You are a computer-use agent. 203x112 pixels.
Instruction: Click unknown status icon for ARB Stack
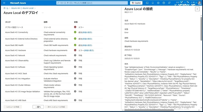(75, 100)
